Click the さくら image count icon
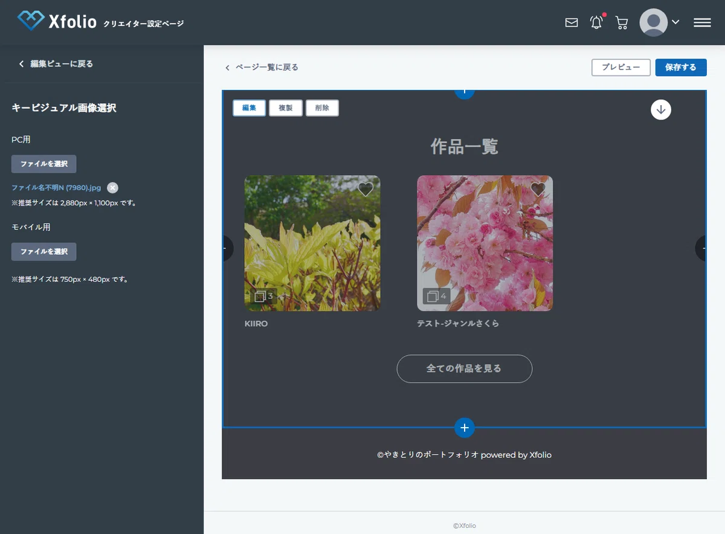This screenshot has width=725, height=534. point(436,296)
